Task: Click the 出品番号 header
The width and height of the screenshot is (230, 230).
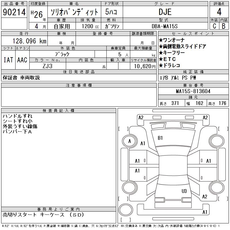Action: click(x=14, y=4)
